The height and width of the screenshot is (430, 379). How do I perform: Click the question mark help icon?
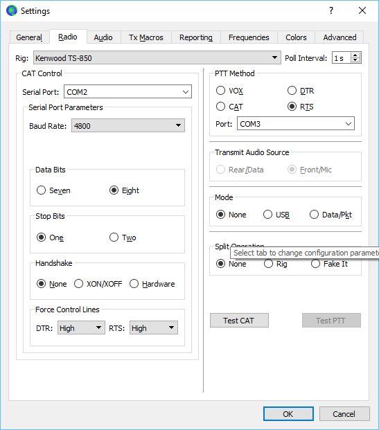tap(331, 10)
